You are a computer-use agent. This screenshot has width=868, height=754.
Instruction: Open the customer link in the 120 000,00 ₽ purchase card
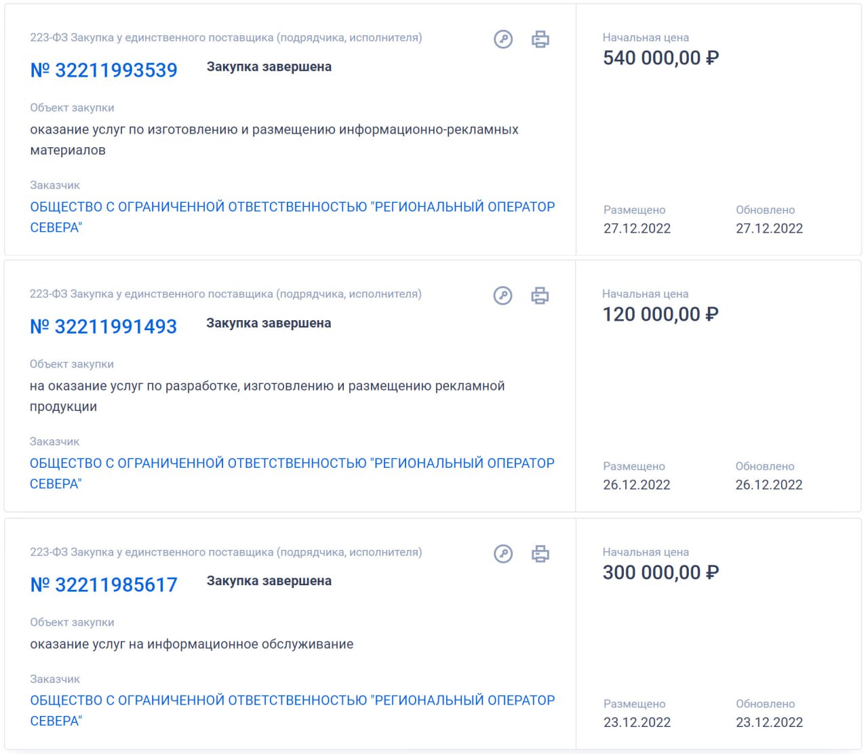coord(292,464)
